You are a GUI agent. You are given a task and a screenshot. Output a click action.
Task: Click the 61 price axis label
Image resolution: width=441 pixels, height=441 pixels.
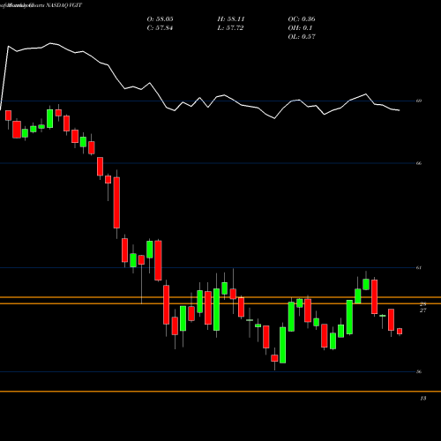pyautogui.click(x=419, y=267)
